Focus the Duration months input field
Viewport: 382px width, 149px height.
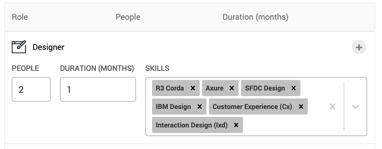(x=98, y=89)
